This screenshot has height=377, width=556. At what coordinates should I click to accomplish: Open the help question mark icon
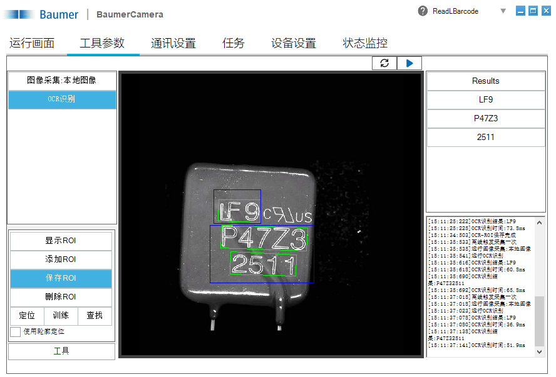[423, 11]
